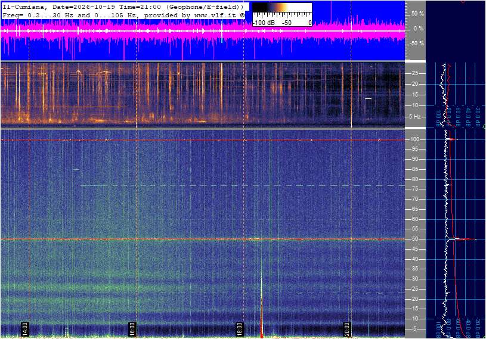Click the '40' Hz axis label
The height and width of the screenshot is (339, 486).
coord(414,259)
